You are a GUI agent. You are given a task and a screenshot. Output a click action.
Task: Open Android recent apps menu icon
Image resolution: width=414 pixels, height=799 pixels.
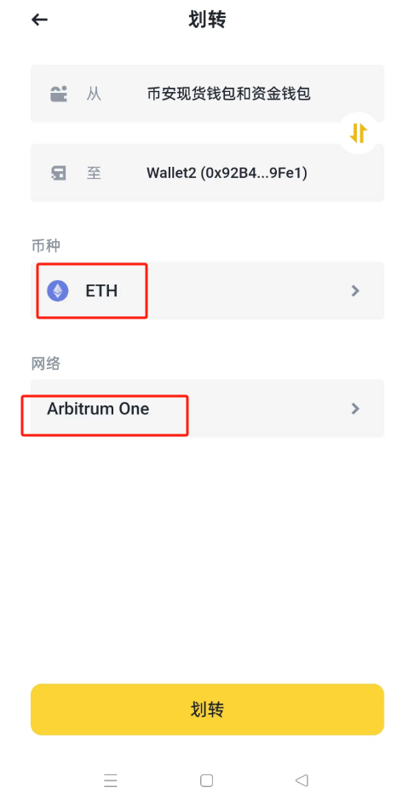click(110, 780)
